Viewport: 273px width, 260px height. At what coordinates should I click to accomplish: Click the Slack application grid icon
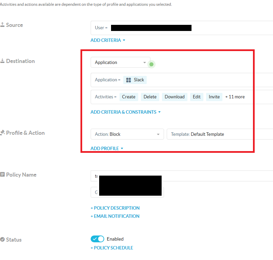[x=128, y=80]
